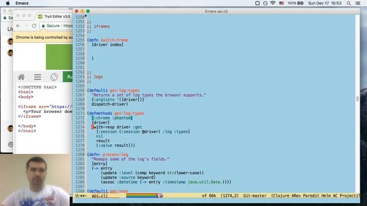Click Helm minor mode in mode line
Screen dimensions: 367x206
click(326, 196)
